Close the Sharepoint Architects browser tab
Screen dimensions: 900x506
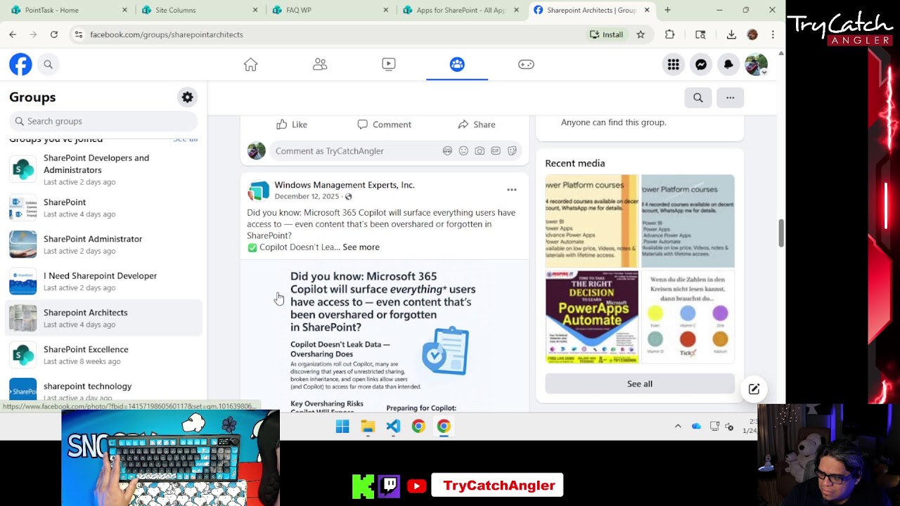click(647, 10)
